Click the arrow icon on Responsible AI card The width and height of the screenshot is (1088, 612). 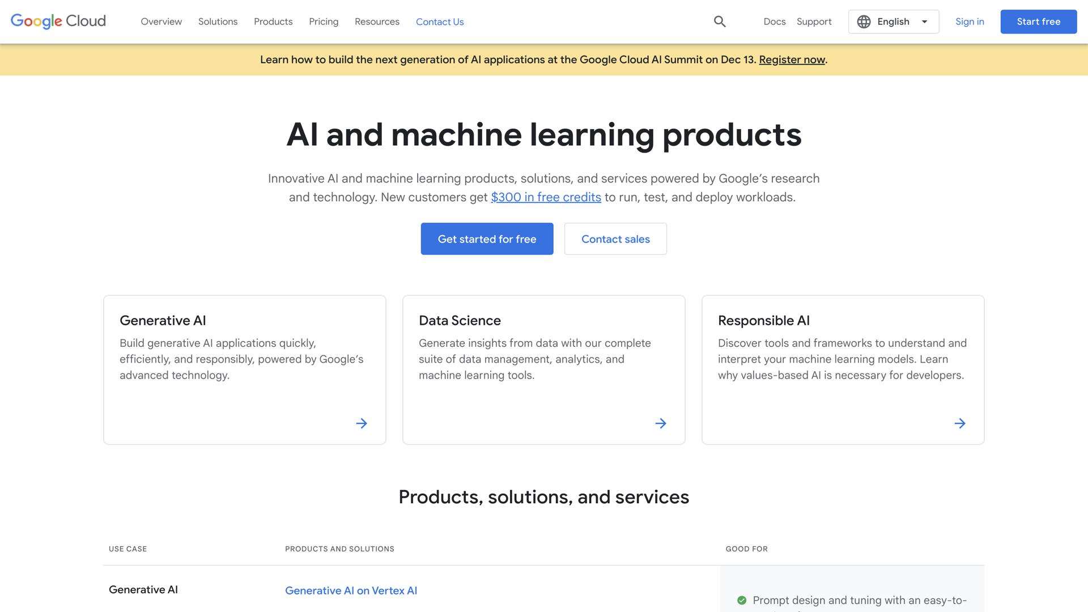(x=960, y=423)
